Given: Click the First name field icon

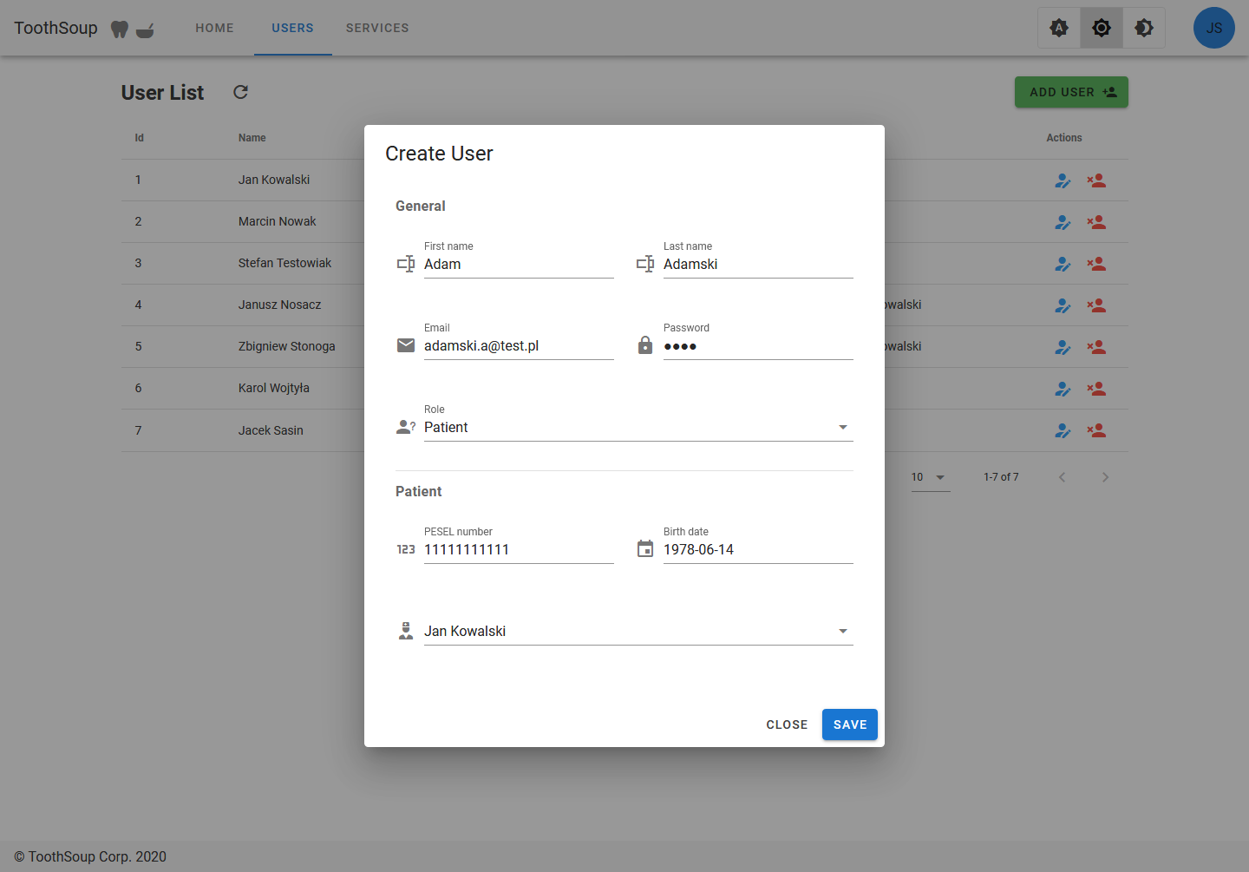Looking at the screenshot, I should (406, 264).
